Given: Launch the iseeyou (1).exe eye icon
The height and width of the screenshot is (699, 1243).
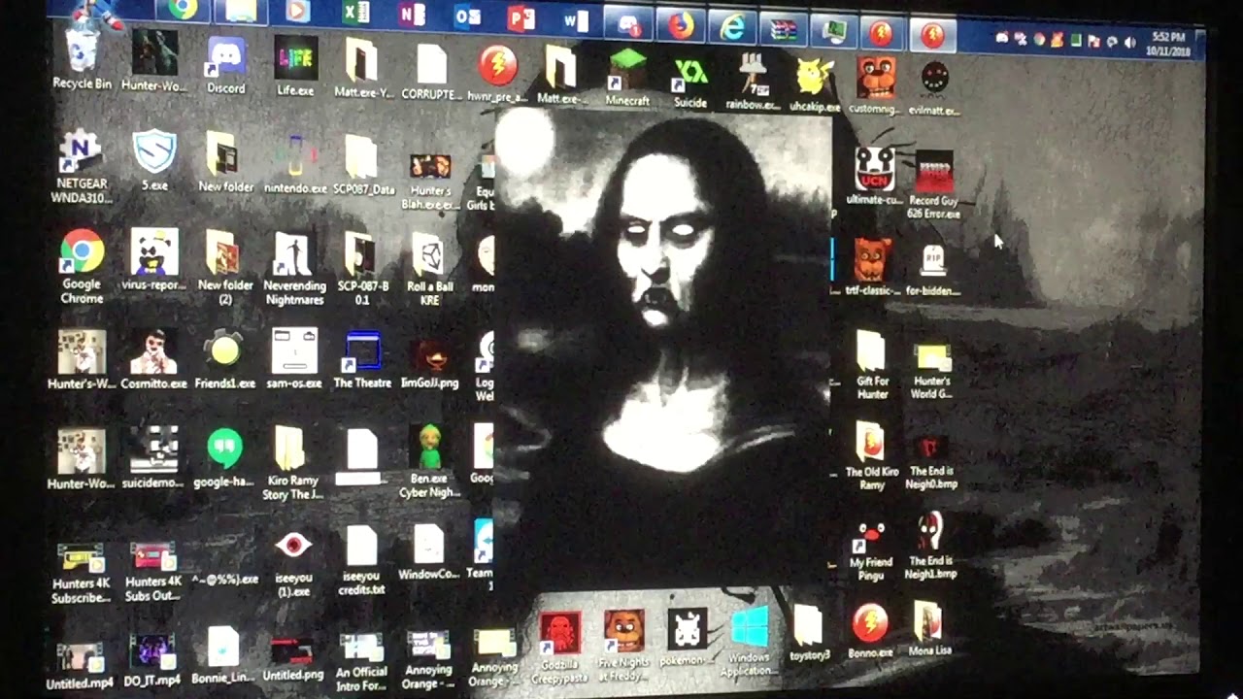Looking at the screenshot, I should pyautogui.click(x=292, y=563).
